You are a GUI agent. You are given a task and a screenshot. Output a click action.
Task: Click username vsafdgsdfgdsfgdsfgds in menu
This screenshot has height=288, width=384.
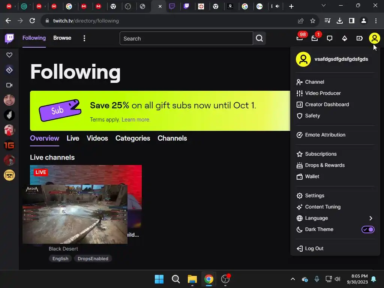coord(341,59)
